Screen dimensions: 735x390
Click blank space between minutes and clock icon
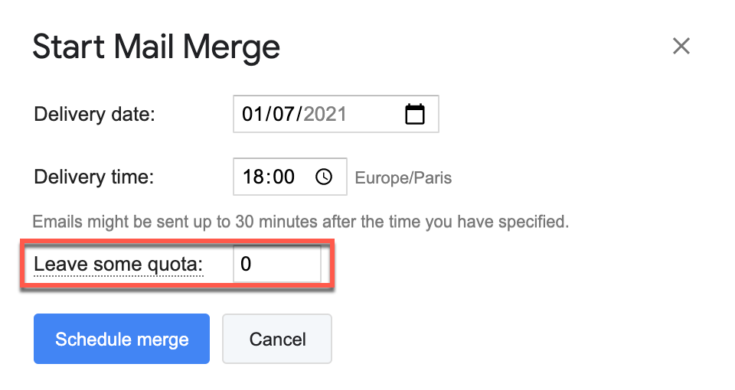pyautogui.click(x=305, y=177)
